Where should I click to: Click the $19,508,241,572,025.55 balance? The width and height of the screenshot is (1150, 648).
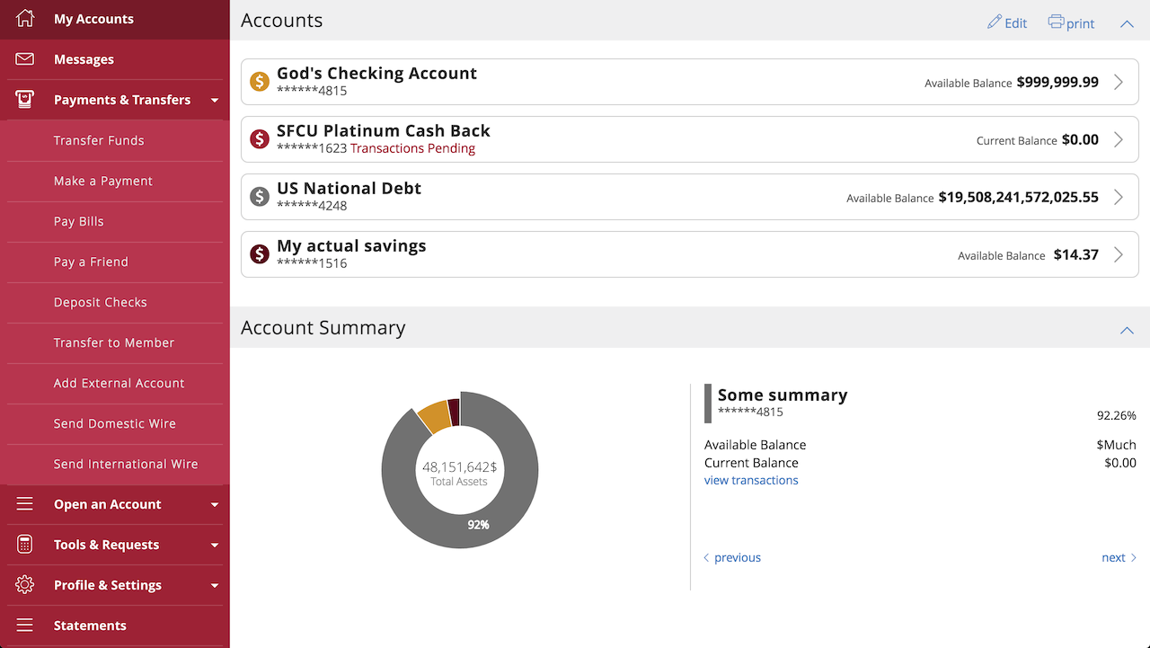[x=1018, y=197]
